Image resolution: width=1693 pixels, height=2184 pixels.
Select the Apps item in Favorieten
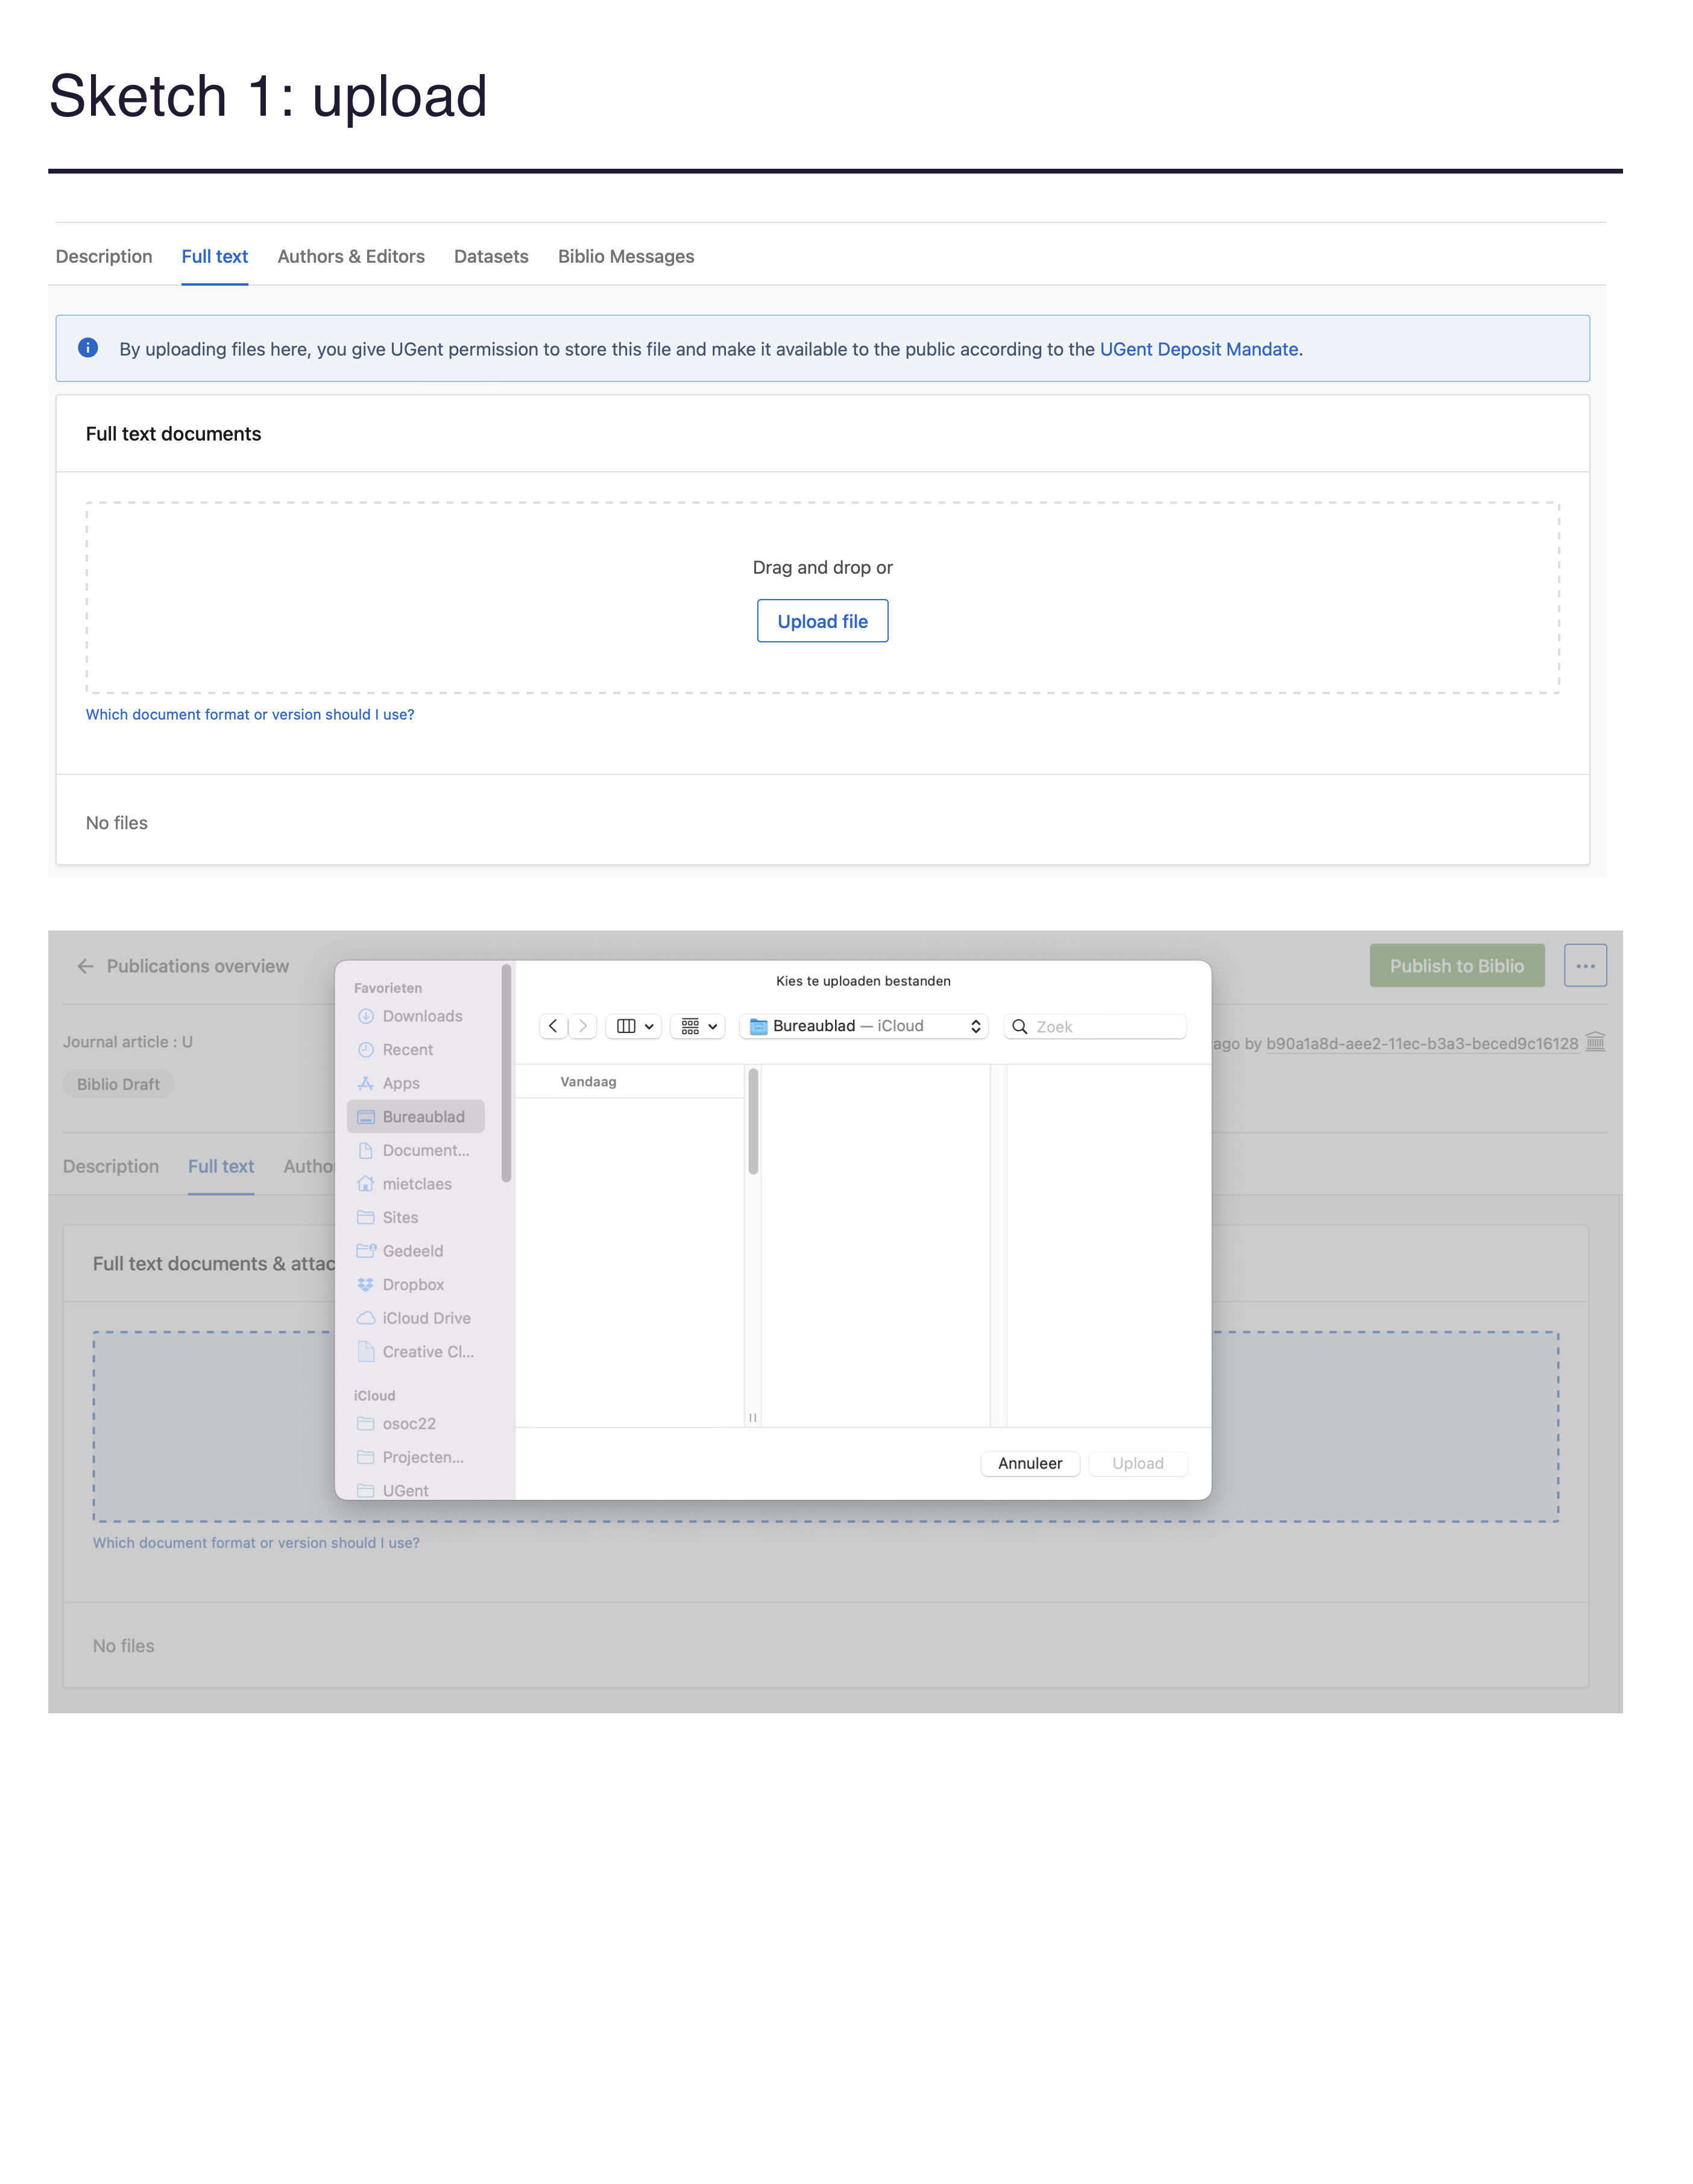(400, 1083)
